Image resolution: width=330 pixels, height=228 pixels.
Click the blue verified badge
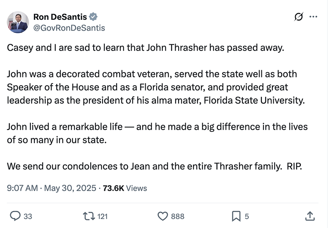(x=93, y=17)
